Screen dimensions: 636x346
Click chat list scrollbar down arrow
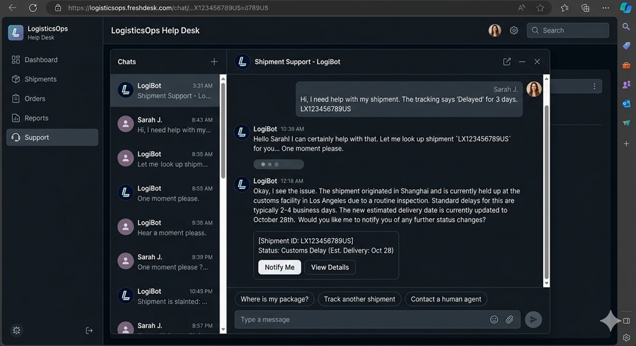223,330
